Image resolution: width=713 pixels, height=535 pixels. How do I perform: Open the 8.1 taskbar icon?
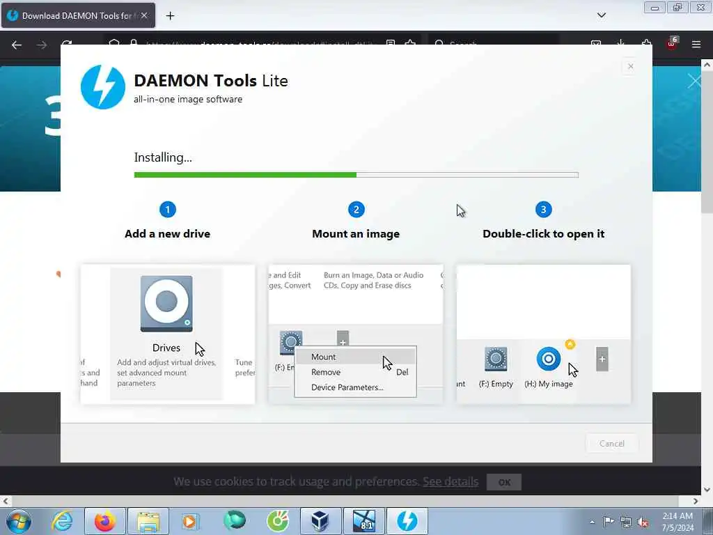[363, 521]
